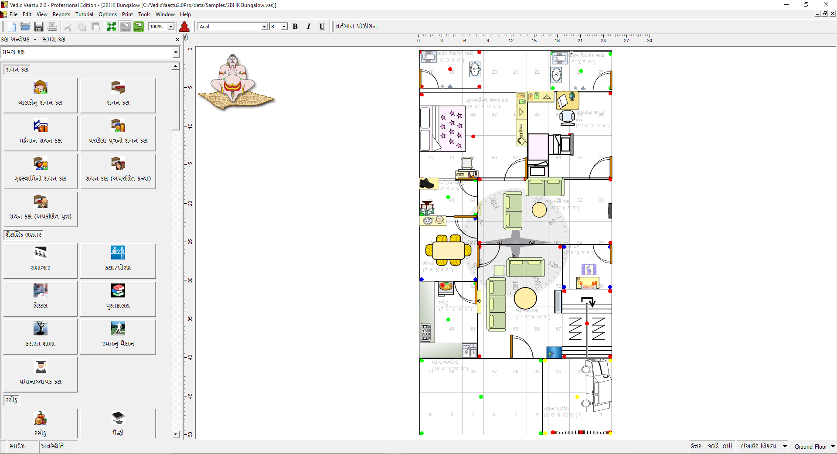Image resolution: width=837 pixels, height=454 pixels.
Task: Select the PLOT mode icon
Action: [125, 27]
